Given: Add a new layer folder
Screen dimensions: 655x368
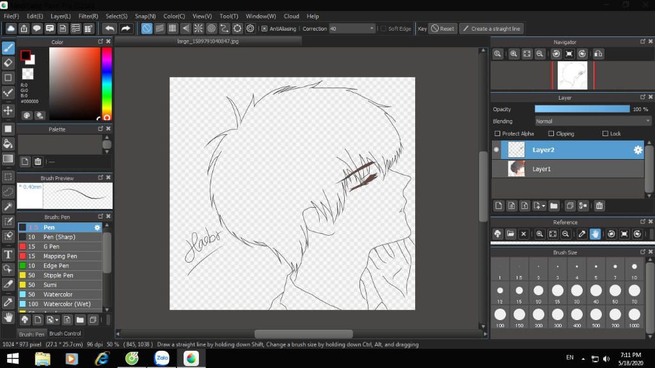Looking at the screenshot, I should click(x=554, y=206).
